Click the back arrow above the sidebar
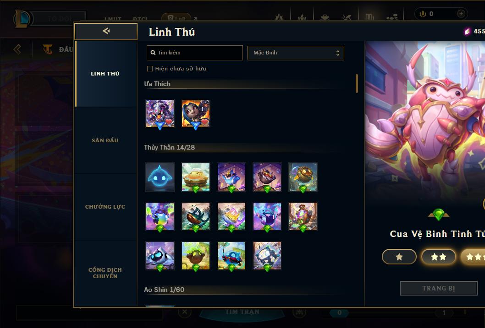This screenshot has width=485, height=328. (106, 31)
